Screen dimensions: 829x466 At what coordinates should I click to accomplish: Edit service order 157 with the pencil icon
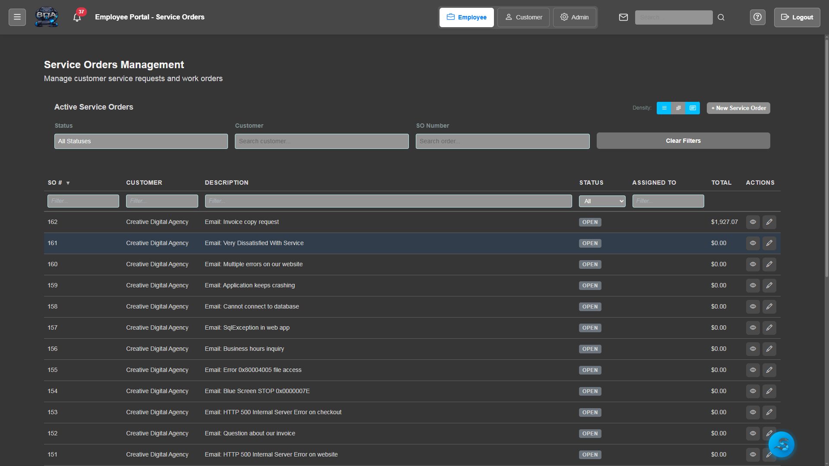pos(769,328)
